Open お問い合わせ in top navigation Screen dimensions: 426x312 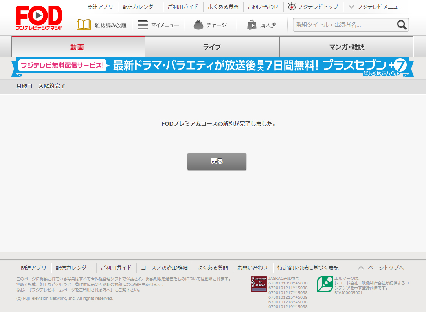tap(263, 7)
